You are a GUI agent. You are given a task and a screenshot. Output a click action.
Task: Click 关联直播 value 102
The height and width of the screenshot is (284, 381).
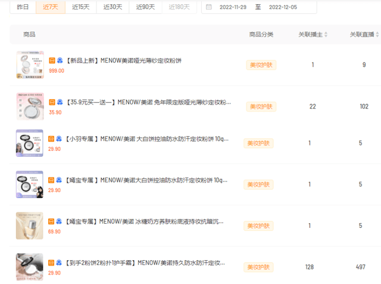[x=364, y=106]
